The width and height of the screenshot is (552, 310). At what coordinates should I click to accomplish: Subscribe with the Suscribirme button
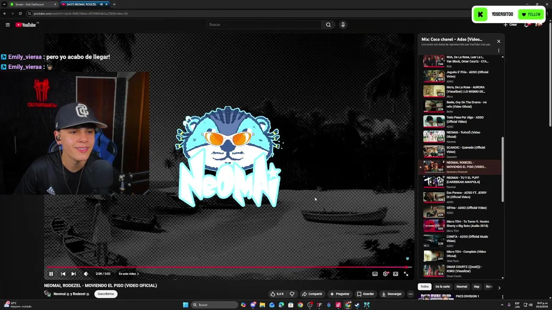(x=106, y=294)
